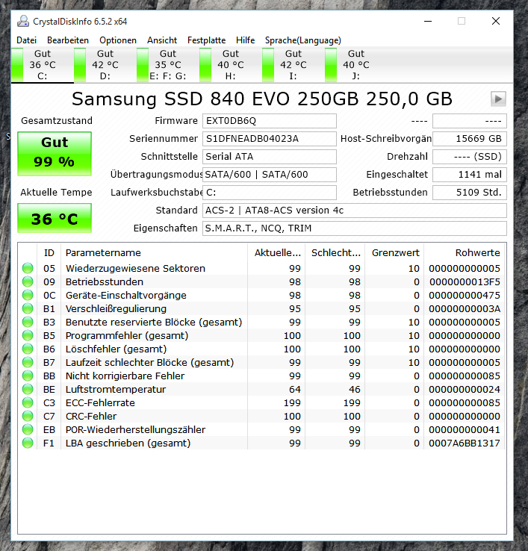Click the ID column header
Image resolution: width=528 pixels, height=551 pixels.
[49, 253]
